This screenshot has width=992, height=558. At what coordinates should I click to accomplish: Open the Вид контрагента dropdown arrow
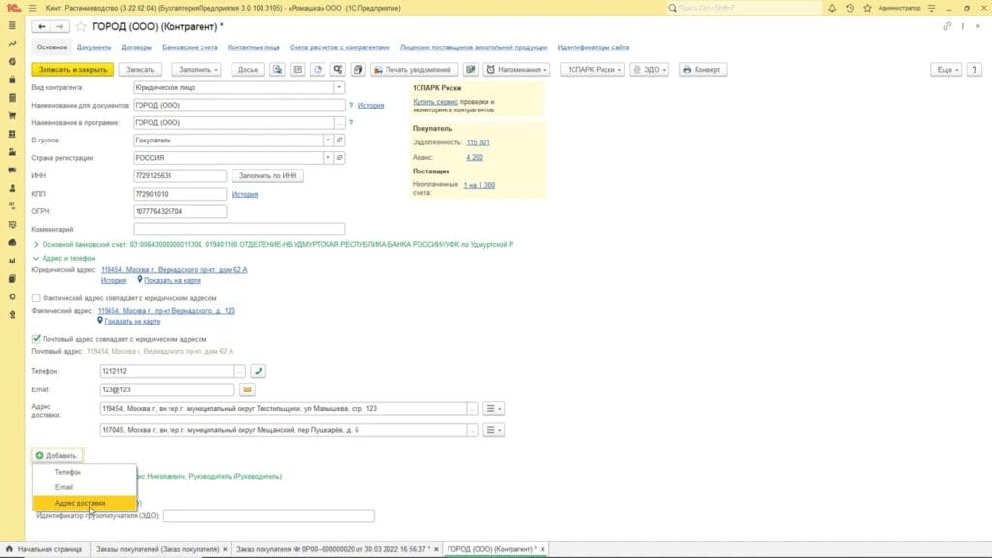click(x=339, y=87)
